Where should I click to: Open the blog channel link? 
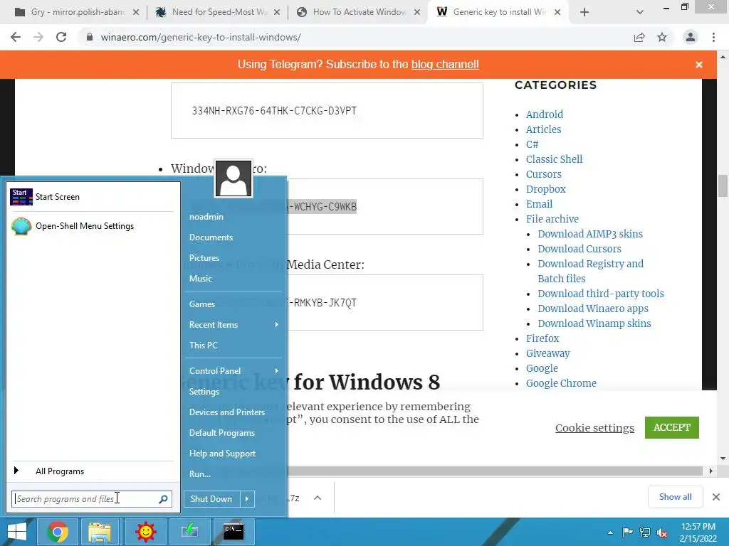click(445, 65)
